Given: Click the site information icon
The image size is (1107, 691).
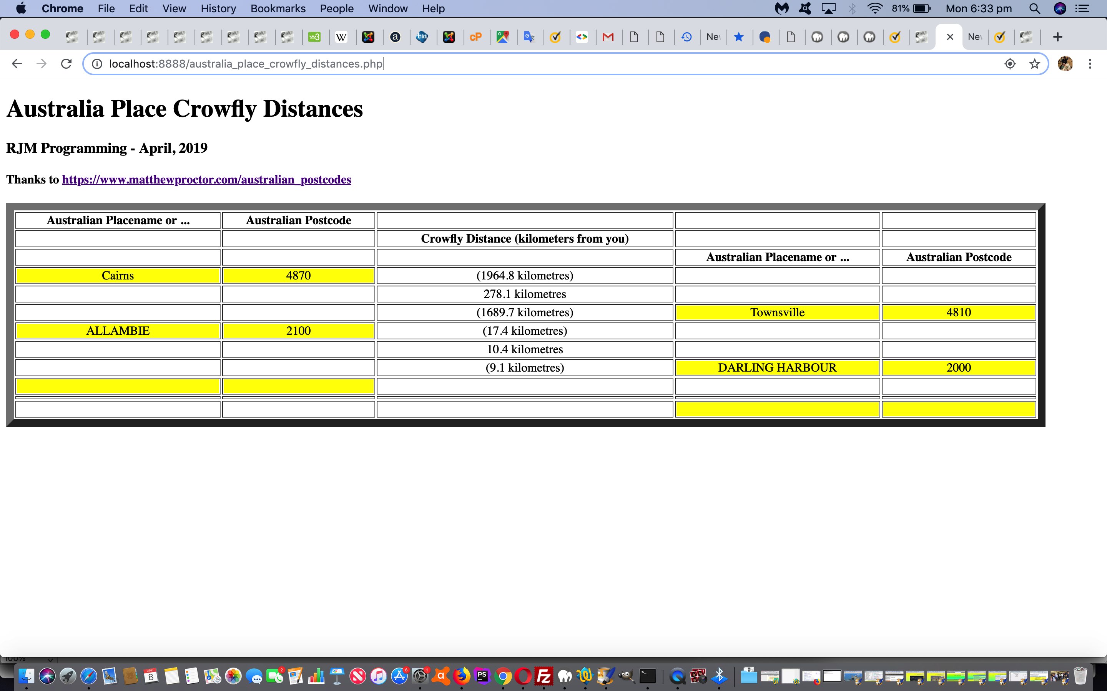Looking at the screenshot, I should 97,63.
